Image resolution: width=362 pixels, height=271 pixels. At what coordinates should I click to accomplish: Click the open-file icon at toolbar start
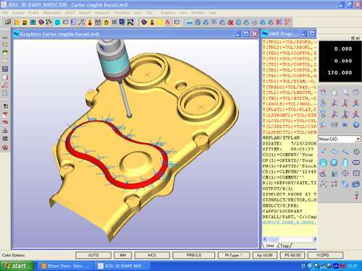point(8,22)
